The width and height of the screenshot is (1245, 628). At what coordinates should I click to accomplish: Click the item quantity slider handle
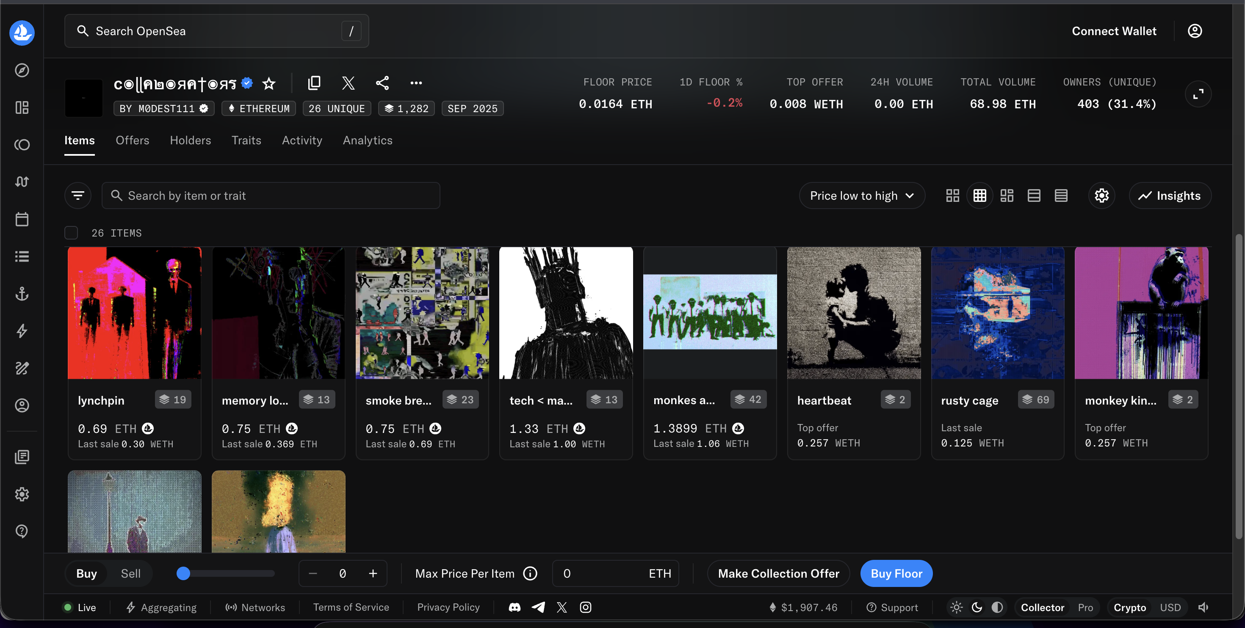(x=183, y=573)
